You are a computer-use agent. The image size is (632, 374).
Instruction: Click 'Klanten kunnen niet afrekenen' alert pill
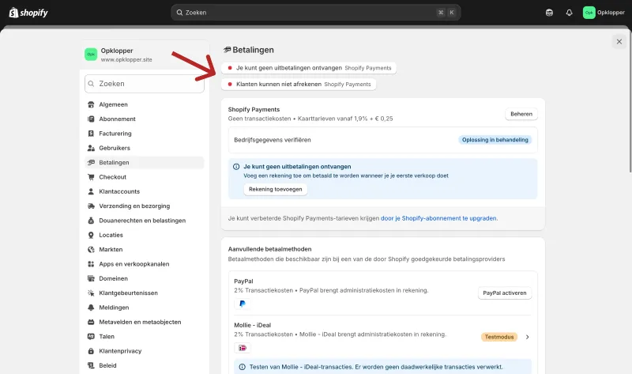(299, 85)
